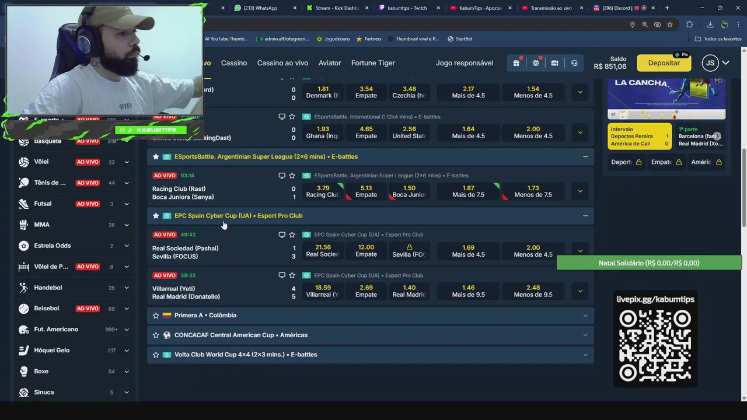
Task: Click the Vôlei sport icon in sidebar
Action: pos(23,162)
